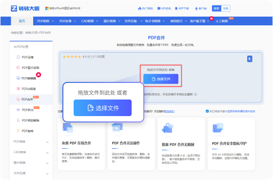Open the 图片转换 dropdown in the top navigation
273x180 pixels.
tap(112, 21)
